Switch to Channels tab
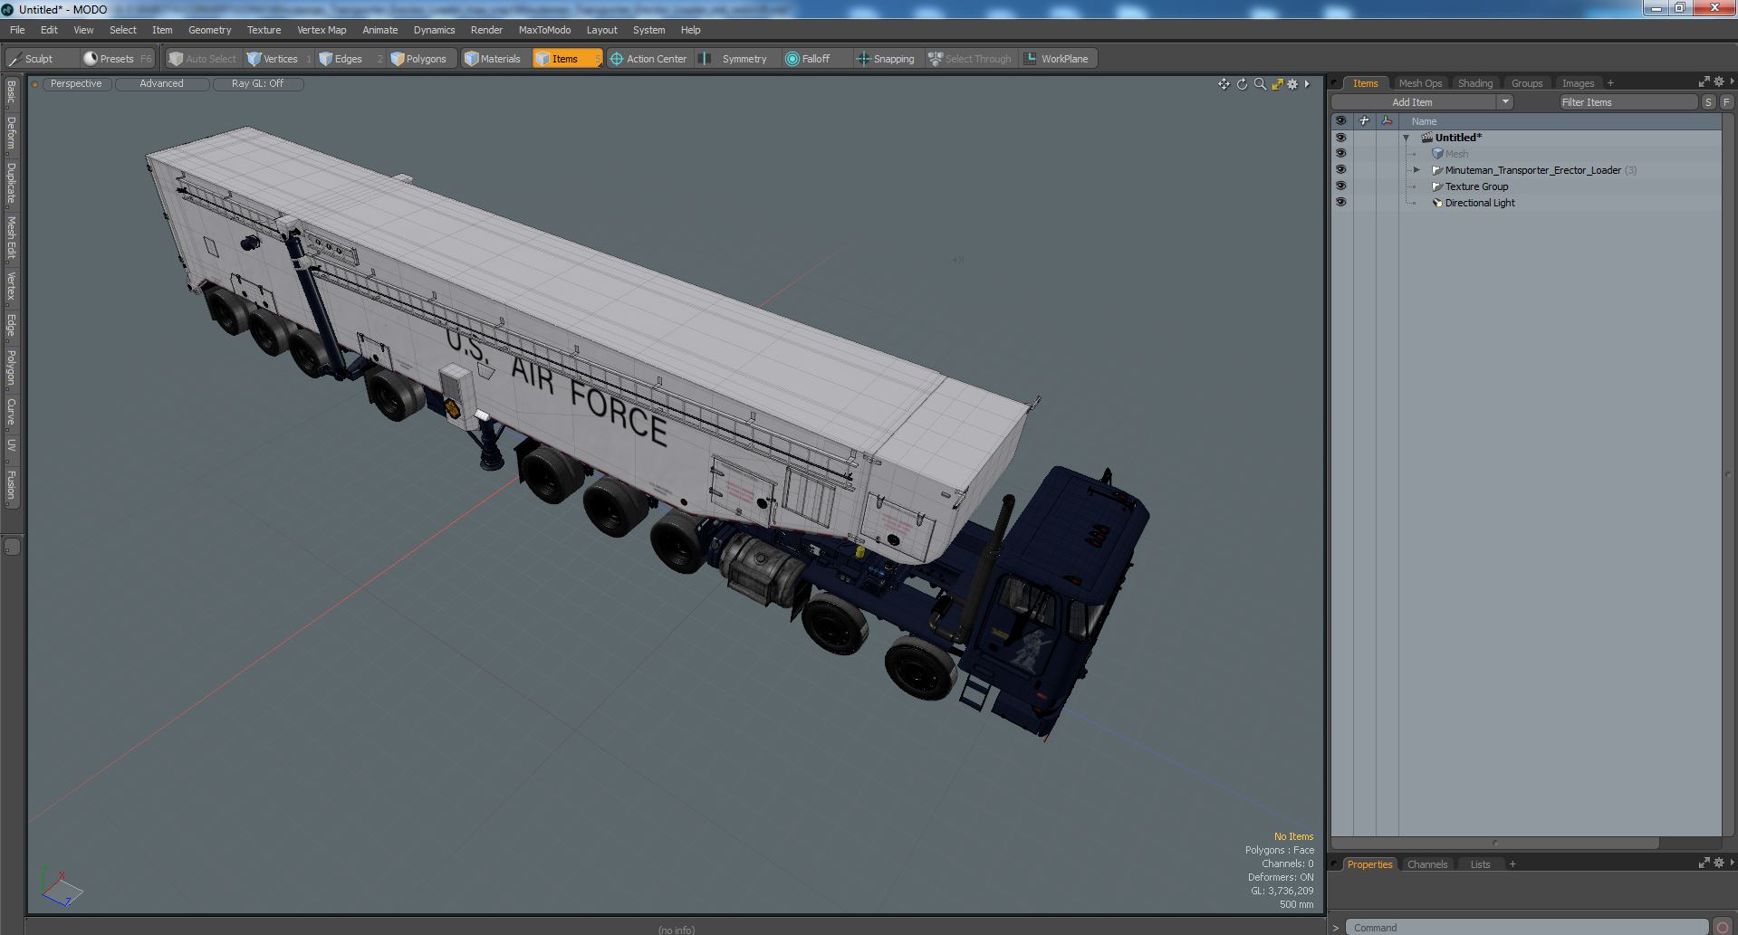Image resolution: width=1738 pixels, height=935 pixels. point(1426,864)
